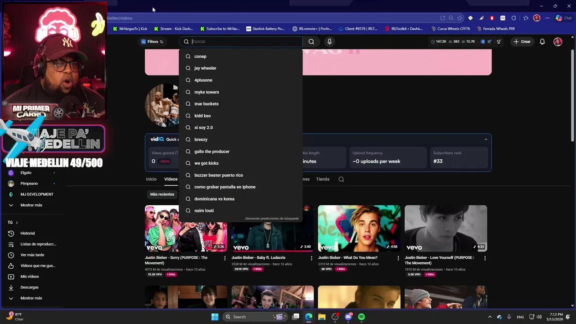Open 'Love Yourself' video thumbnail
The width and height of the screenshot is (576, 324).
click(x=445, y=228)
